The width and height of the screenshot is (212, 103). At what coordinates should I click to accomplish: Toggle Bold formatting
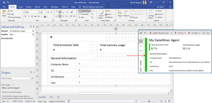point(25,16)
